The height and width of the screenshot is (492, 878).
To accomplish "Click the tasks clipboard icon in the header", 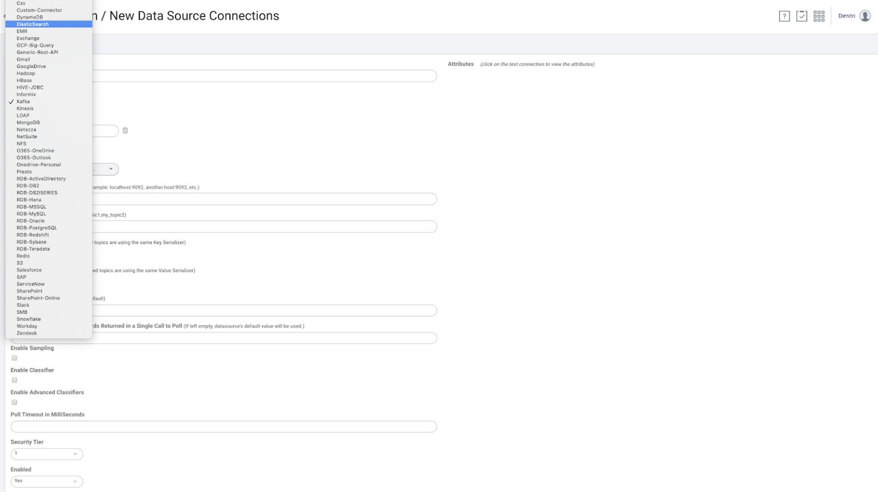I will (800, 16).
